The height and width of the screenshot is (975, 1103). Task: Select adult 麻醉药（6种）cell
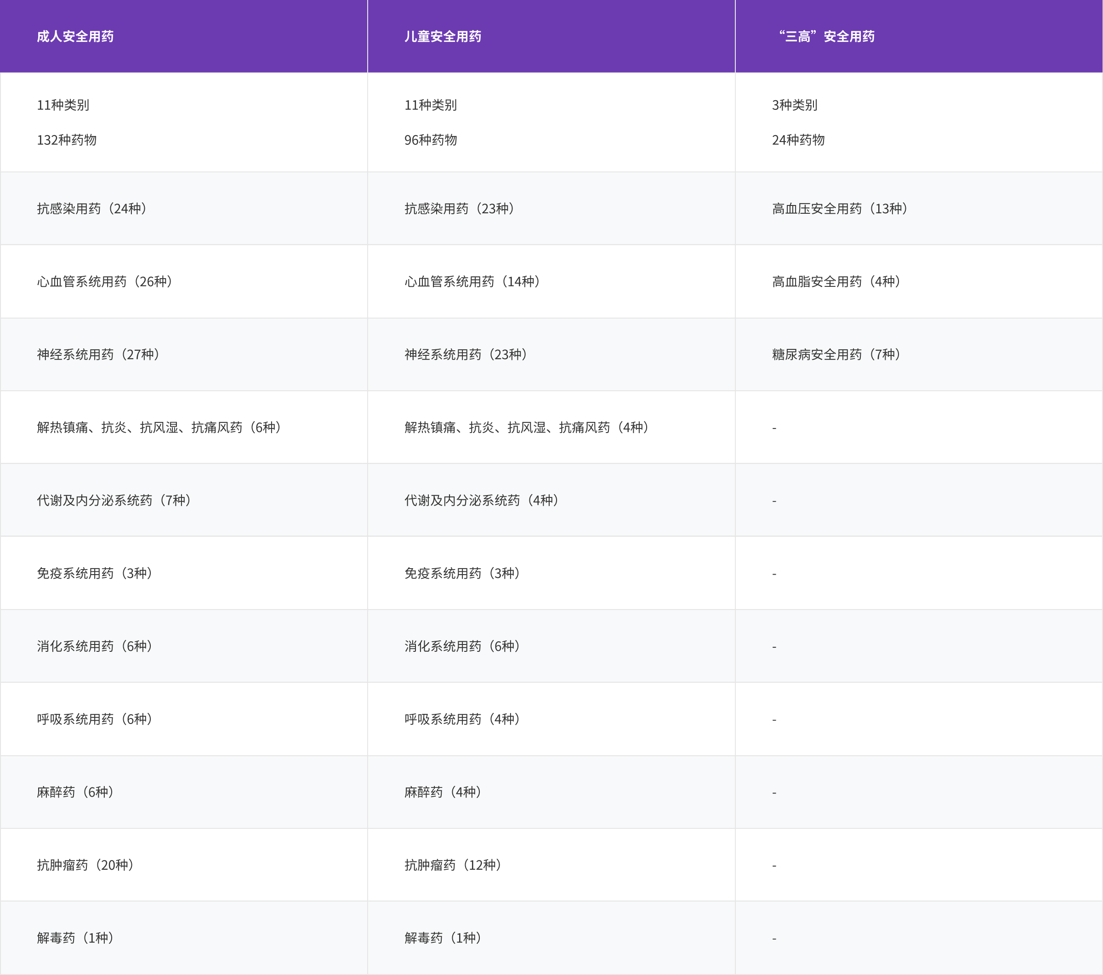[x=75, y=792]
